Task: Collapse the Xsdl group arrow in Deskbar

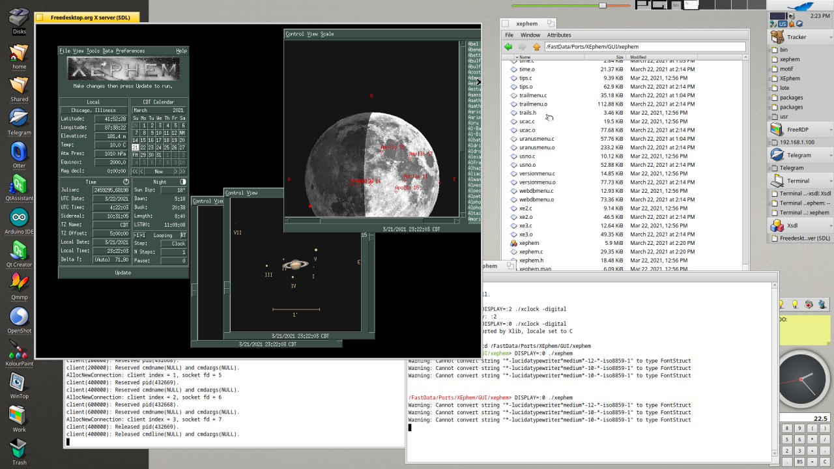Action: pyautogui.click(x=829, y=225)
